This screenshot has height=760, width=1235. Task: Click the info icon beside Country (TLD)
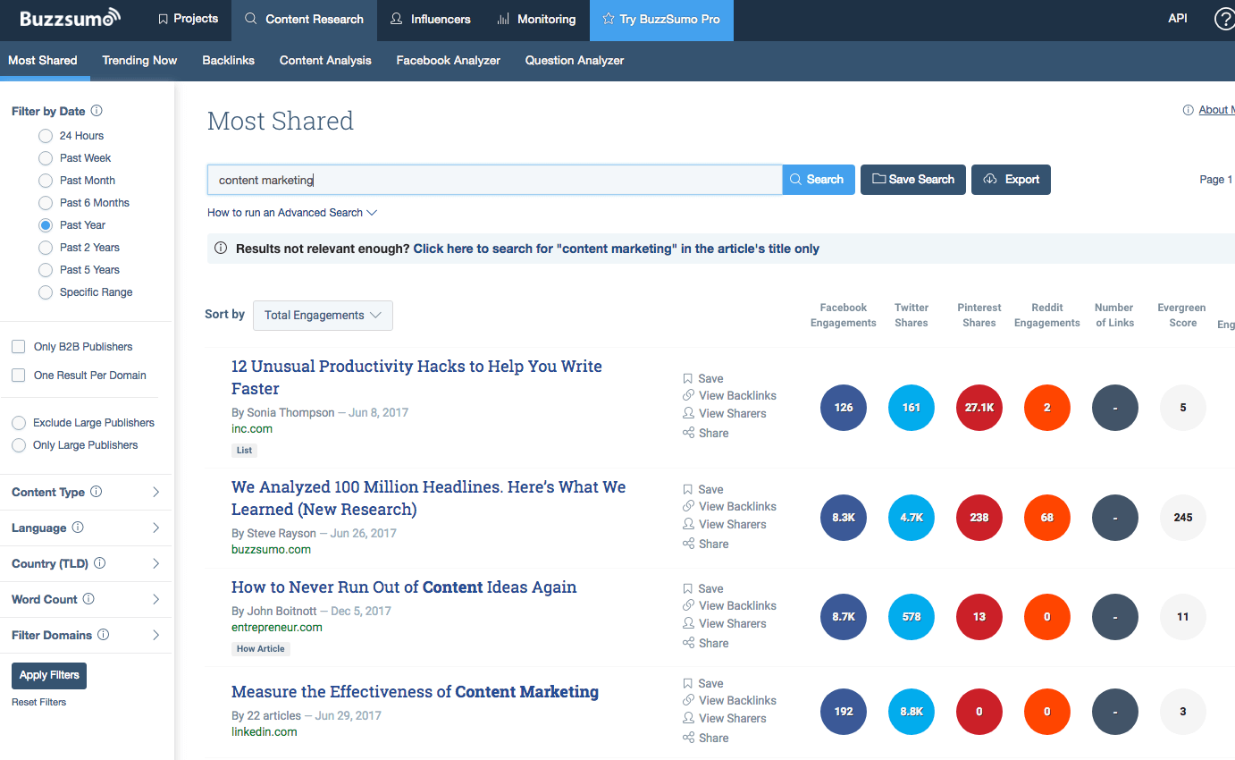pyautogui.click(x=100, y=563)
